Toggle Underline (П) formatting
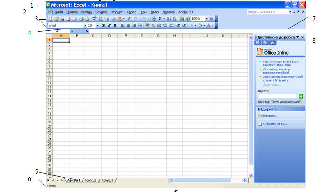The image size is (327, 192). click(x=115, y=25)
